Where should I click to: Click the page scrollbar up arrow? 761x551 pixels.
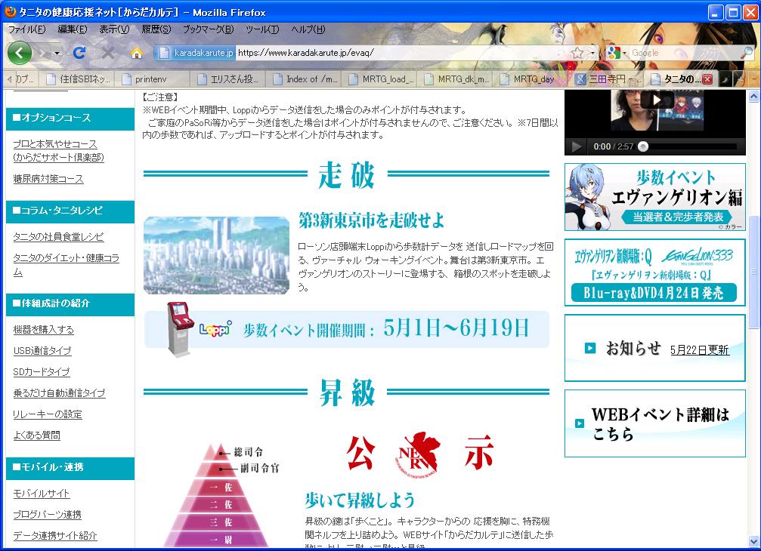pos(753,97)
